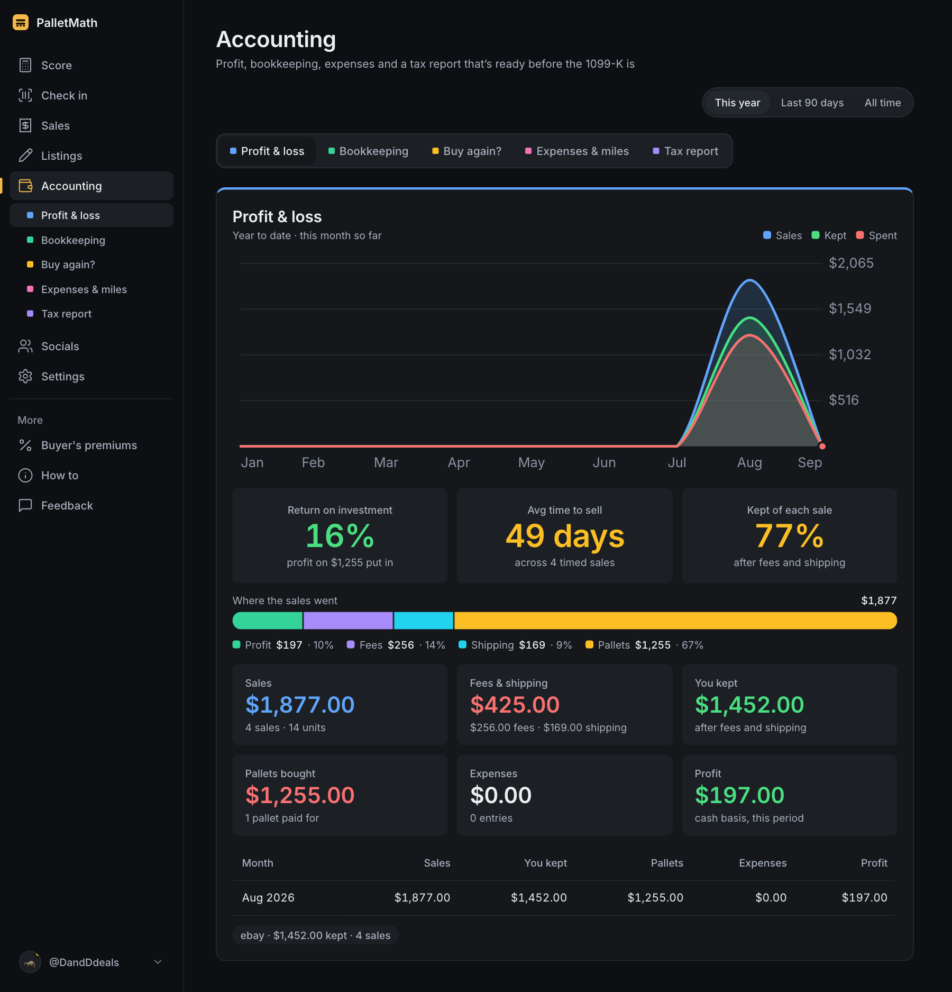Click the cyan Shipping bar segment
Image resolution: width=952 pixels, height=992 pixels.
[x=424, y=621]
